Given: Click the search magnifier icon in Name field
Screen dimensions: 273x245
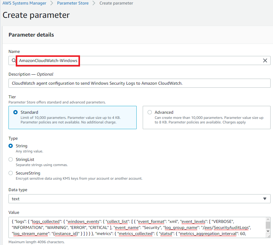Looking at the screenshot, I should click(13, 60).
